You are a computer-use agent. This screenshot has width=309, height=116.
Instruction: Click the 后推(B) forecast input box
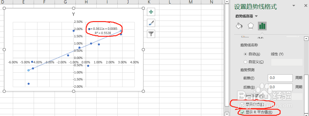tap(280, 87)
